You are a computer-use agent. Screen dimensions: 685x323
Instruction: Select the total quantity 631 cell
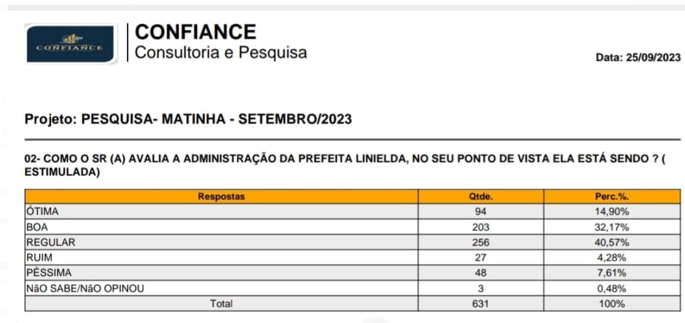(x=480, y=304)
